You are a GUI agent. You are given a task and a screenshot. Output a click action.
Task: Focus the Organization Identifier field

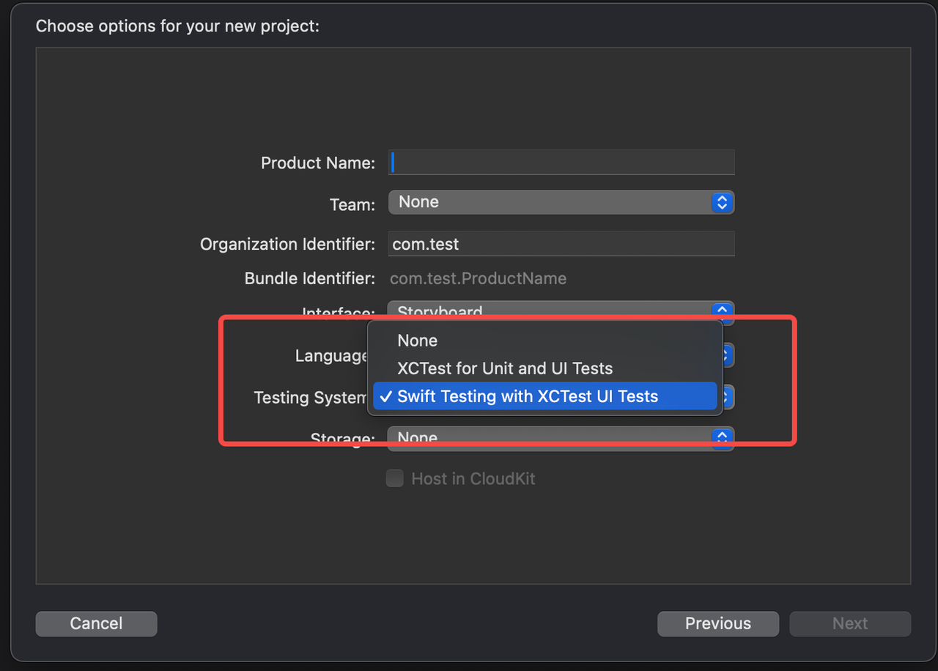click(561, 244)
